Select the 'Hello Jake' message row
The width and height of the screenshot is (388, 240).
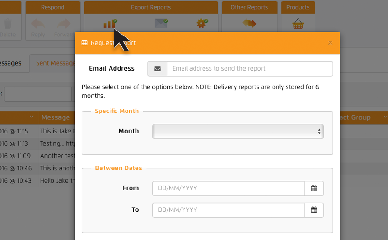(x=58, y=180)
